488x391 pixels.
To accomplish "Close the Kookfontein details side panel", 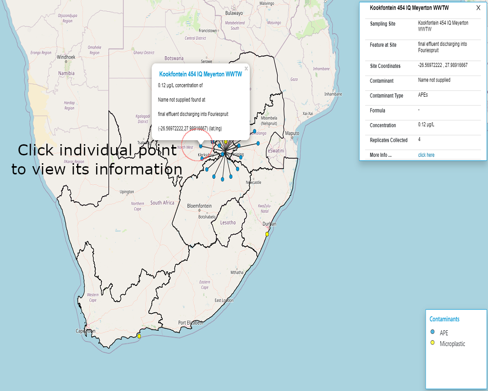I will coord(478,8).
